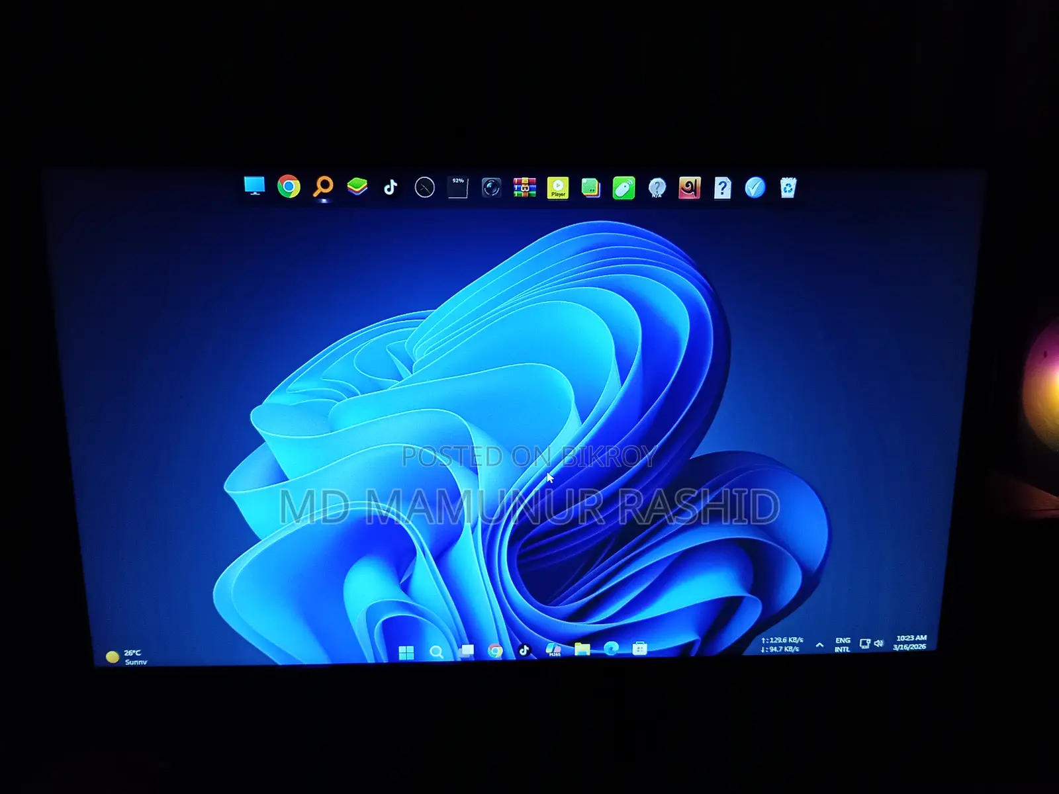1059x794 pixels.
Task: Launch the green wireless mouse app
Action: pos(623,189)
